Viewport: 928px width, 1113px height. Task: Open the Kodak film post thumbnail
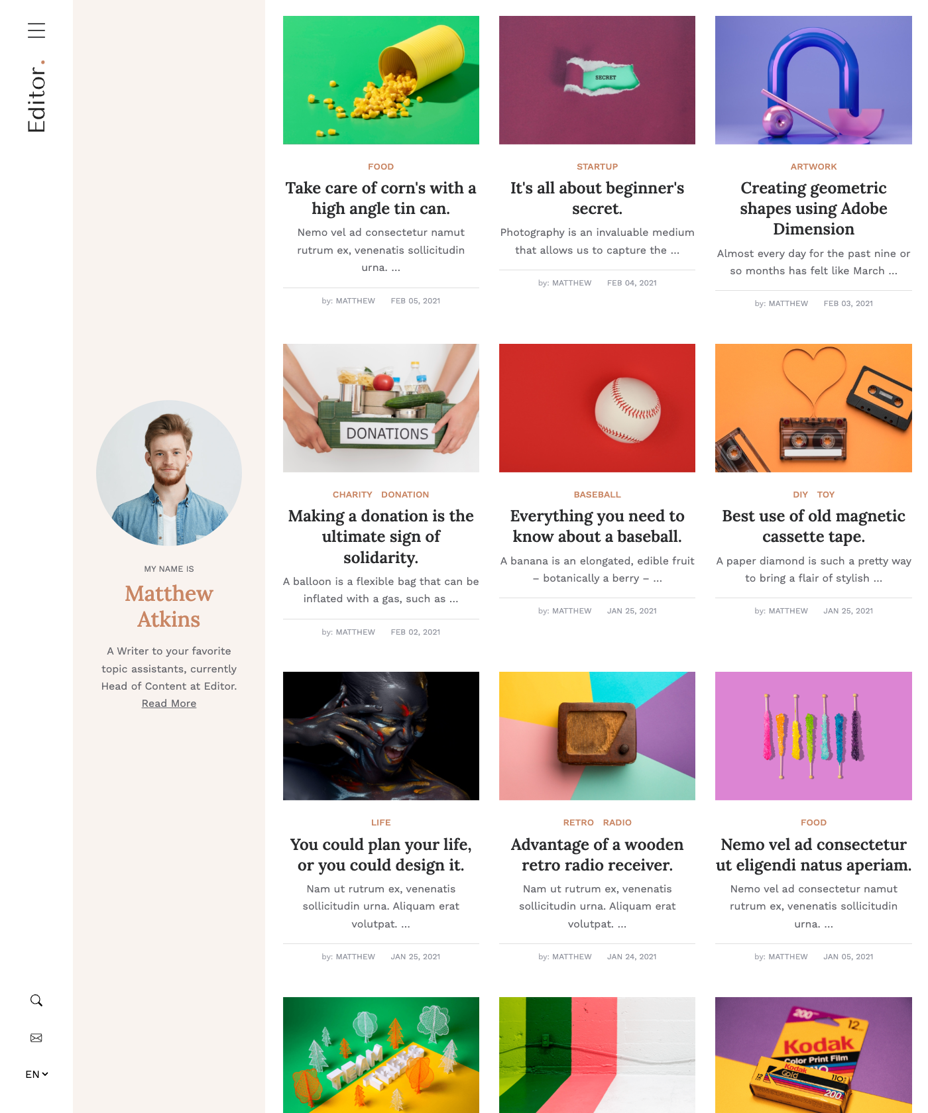(813, 1055)
